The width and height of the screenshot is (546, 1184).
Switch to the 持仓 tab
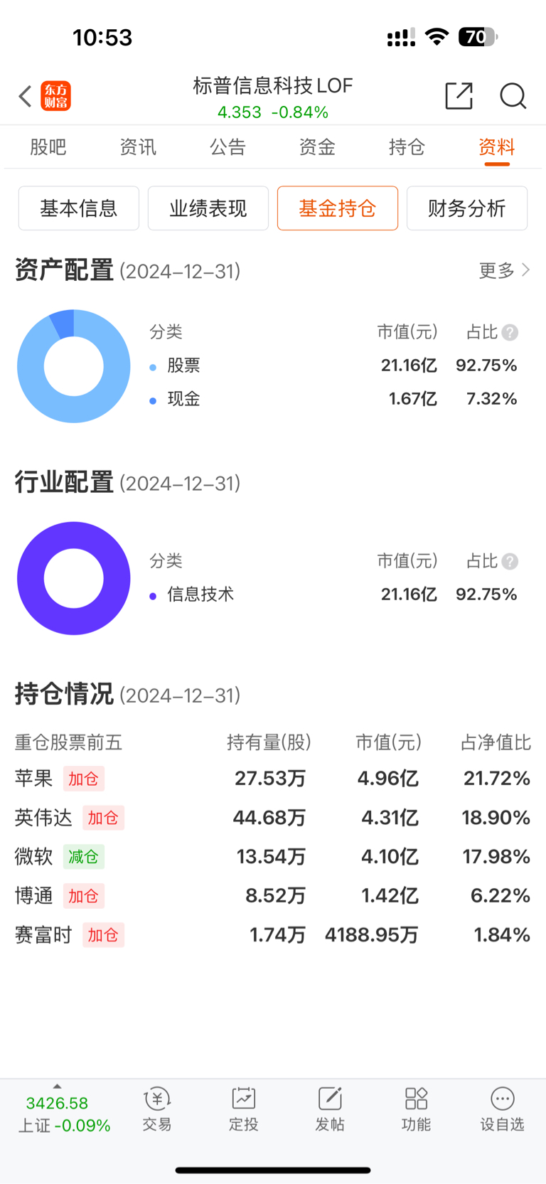point(407,147)
